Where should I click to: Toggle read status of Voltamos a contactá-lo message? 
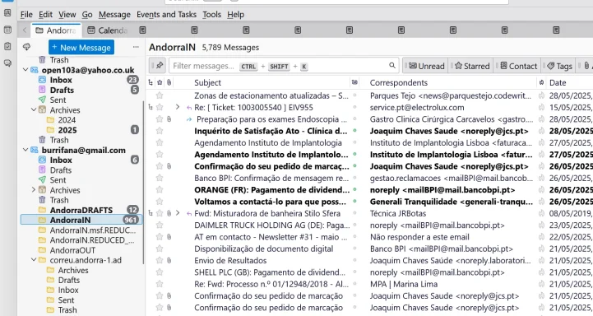[354, 202]
